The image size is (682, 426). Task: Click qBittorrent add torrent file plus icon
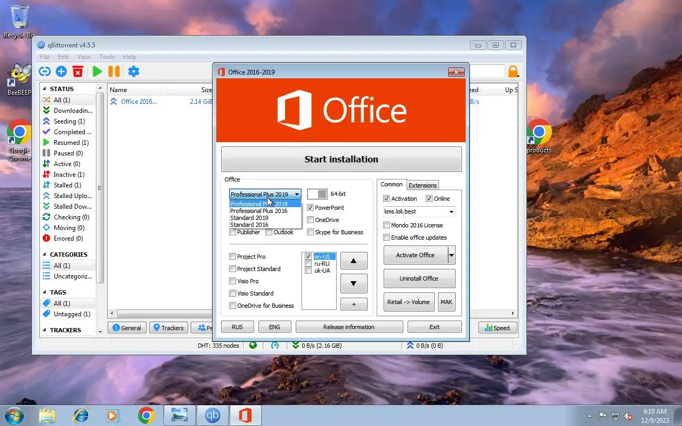click(x=61, y=71)
